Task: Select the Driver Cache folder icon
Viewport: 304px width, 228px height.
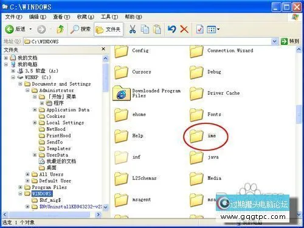Action: (196, 94)
